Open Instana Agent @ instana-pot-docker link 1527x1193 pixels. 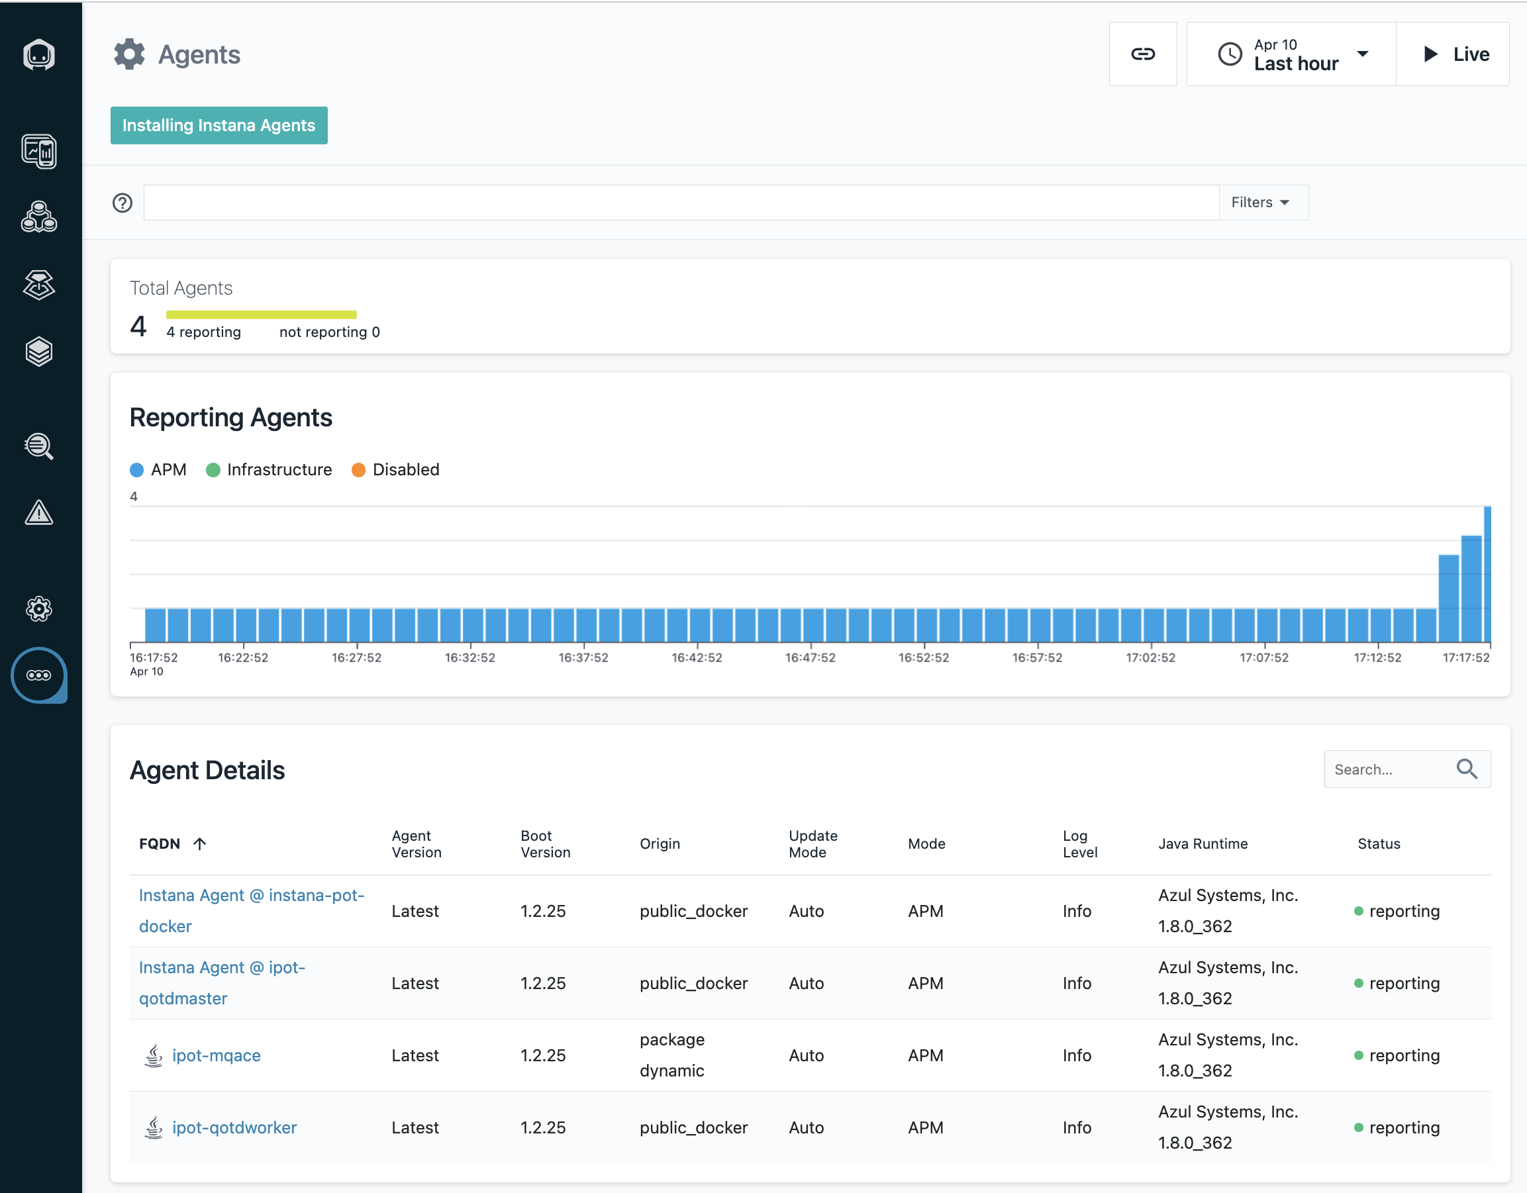[x=252, y=911]
